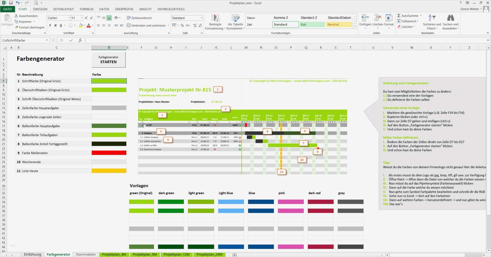This screenshot has height=257, width=491.
Task: Toggle Verbinden und zentrieren
Action: pyautogui.click(x=148, y=26)
